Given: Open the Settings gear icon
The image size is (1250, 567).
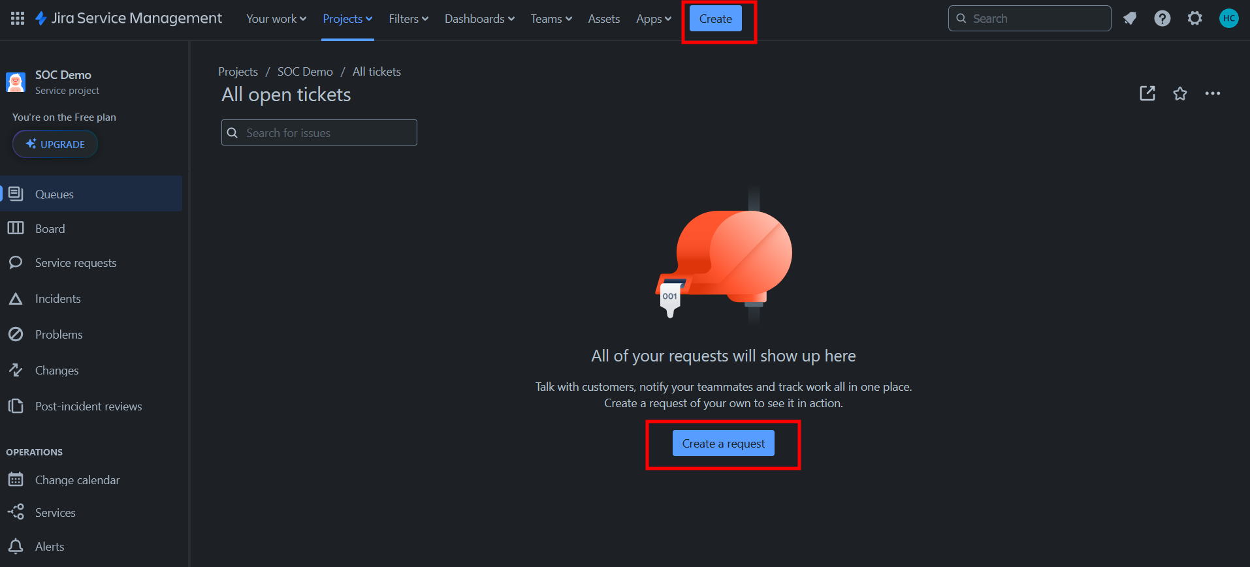Looking at the screenshot, I should point(1195,18).
